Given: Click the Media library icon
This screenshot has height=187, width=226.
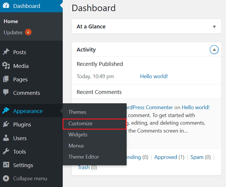Looking at the screenshot, I should [x=6, y=66].
